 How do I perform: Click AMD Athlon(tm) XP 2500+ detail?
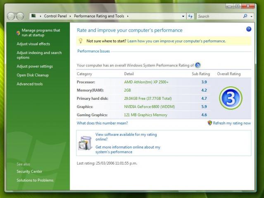click(x=146, y=82)
